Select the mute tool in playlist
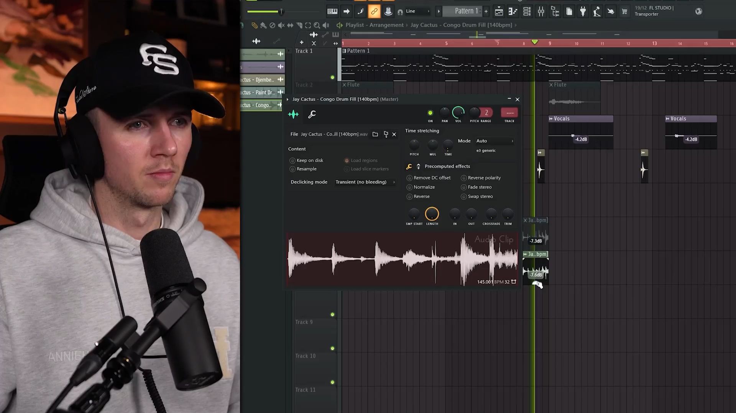This screenshot has height=413, width=736. 281,25
